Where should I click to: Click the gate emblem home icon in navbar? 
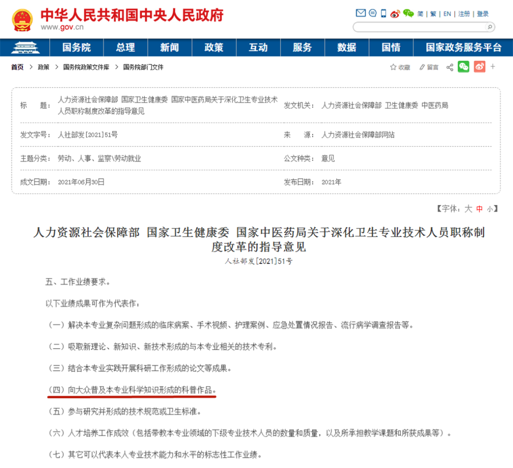pyautogui.click(x=25, y=48)
